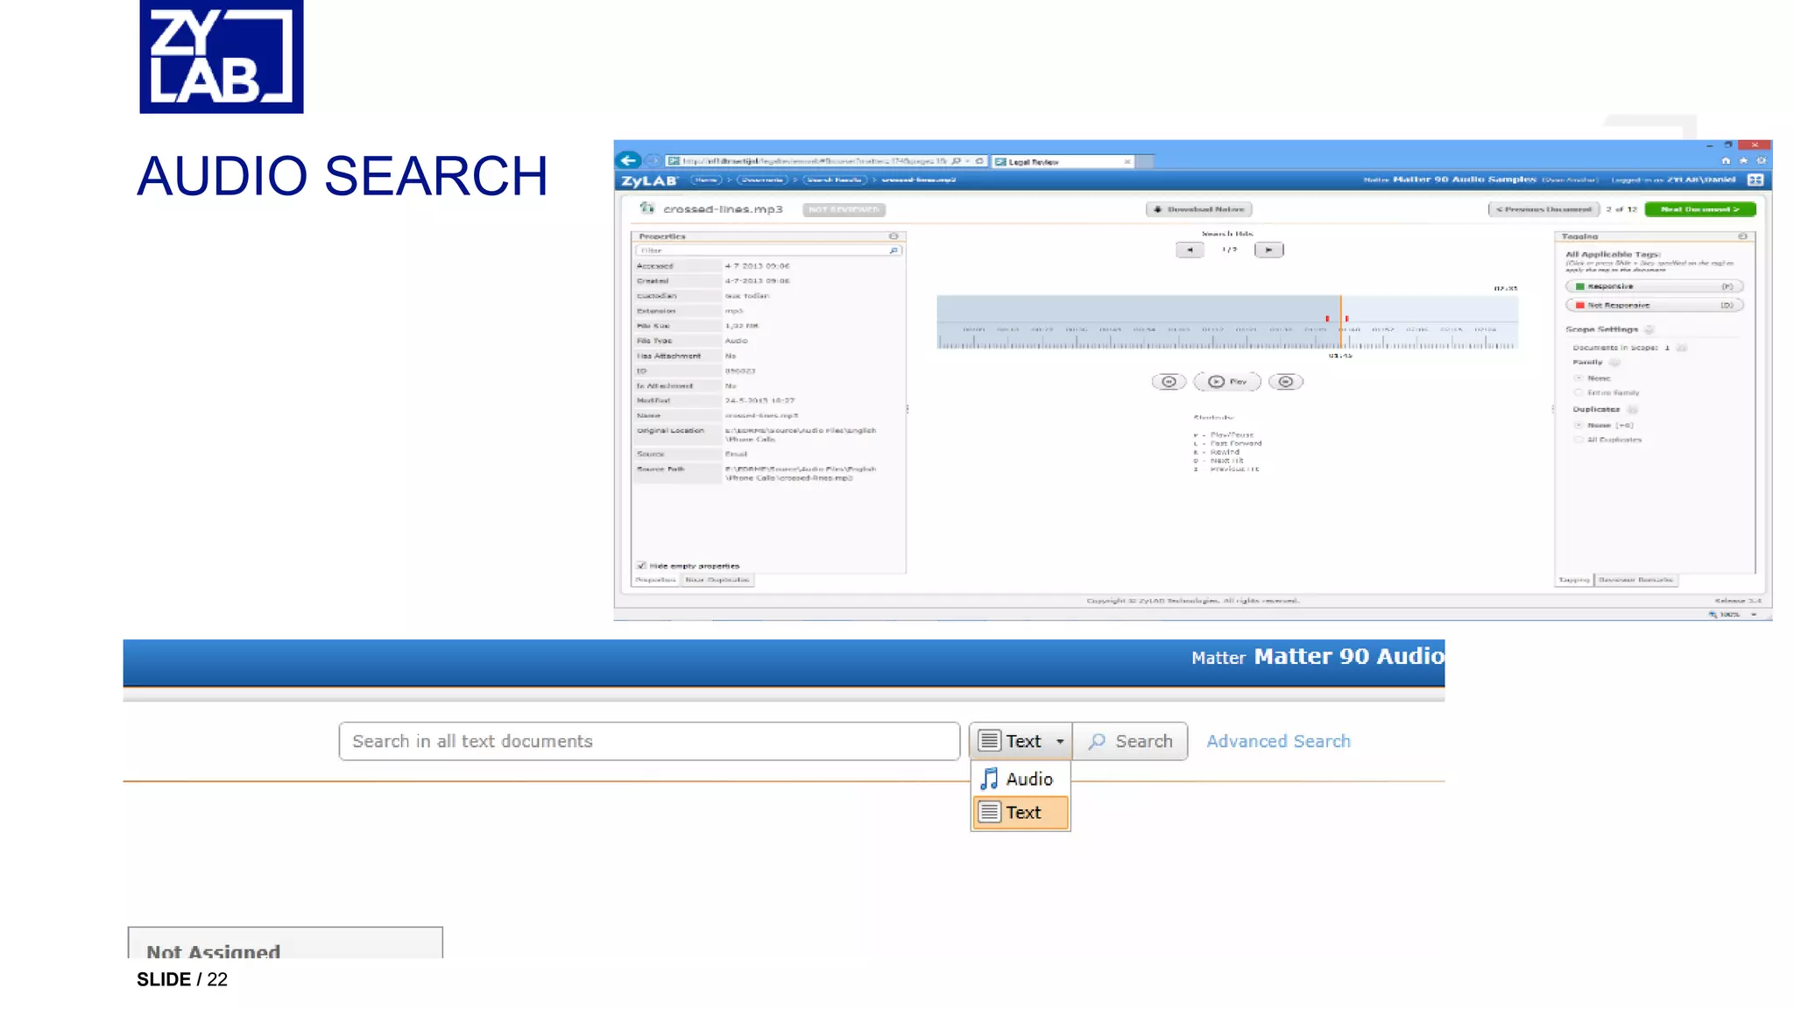Click the first red hit marker on timeline
This screenshot has height=1009, width=1794.
pos(1327,319)
